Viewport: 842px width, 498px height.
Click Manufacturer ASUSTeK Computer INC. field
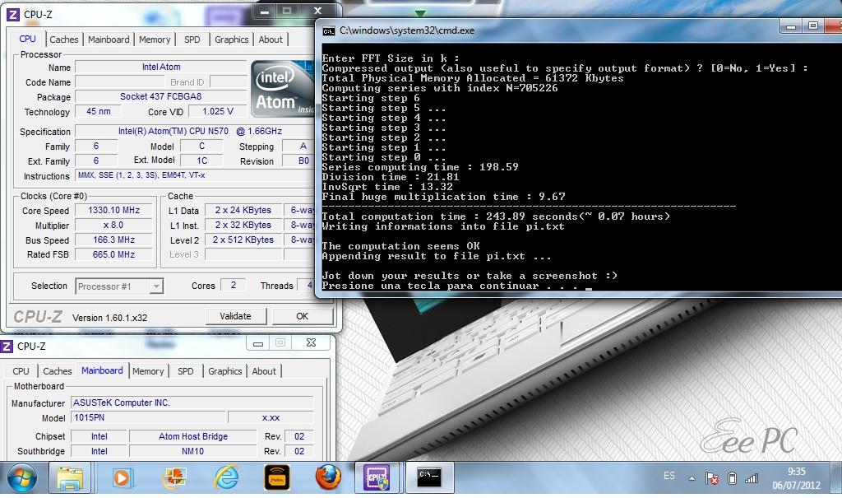[x=192, y=403]
